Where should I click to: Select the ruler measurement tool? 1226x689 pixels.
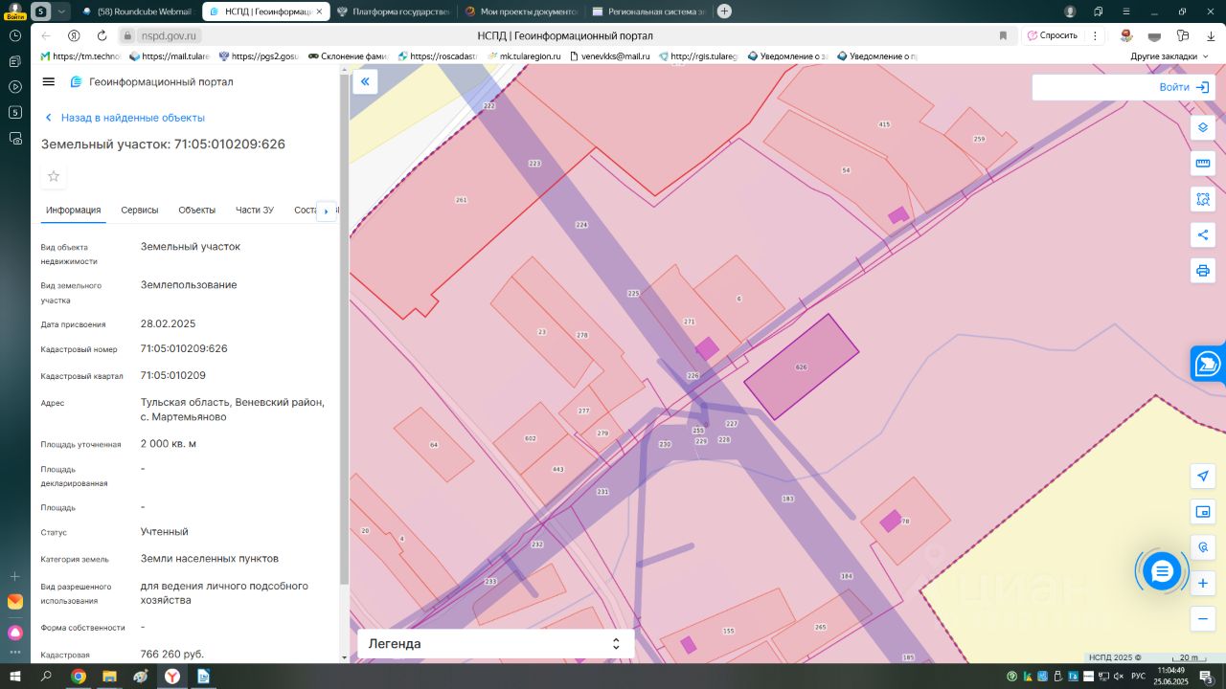click(1203, 164)
